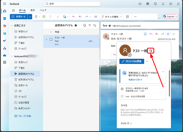Click グループに移動 link

[x=23, y=116]
